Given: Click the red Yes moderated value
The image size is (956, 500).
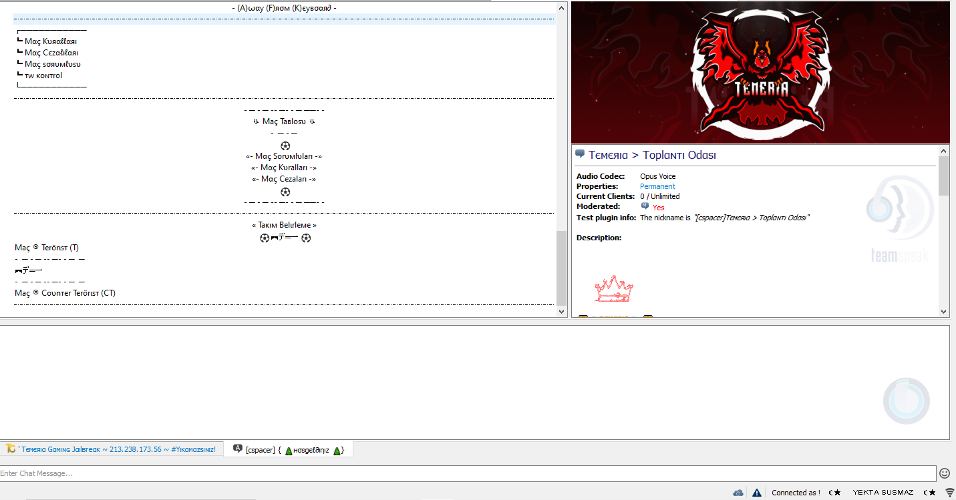Looking at the screenshot, I should click(x=658, y=208).
